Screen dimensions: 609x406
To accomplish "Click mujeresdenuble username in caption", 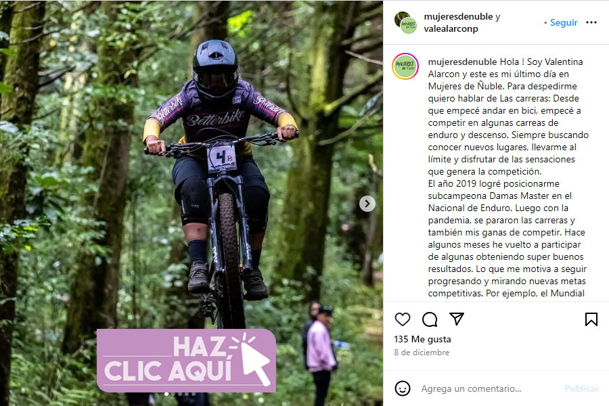I will pyautogui.click(x=462, y=62).
